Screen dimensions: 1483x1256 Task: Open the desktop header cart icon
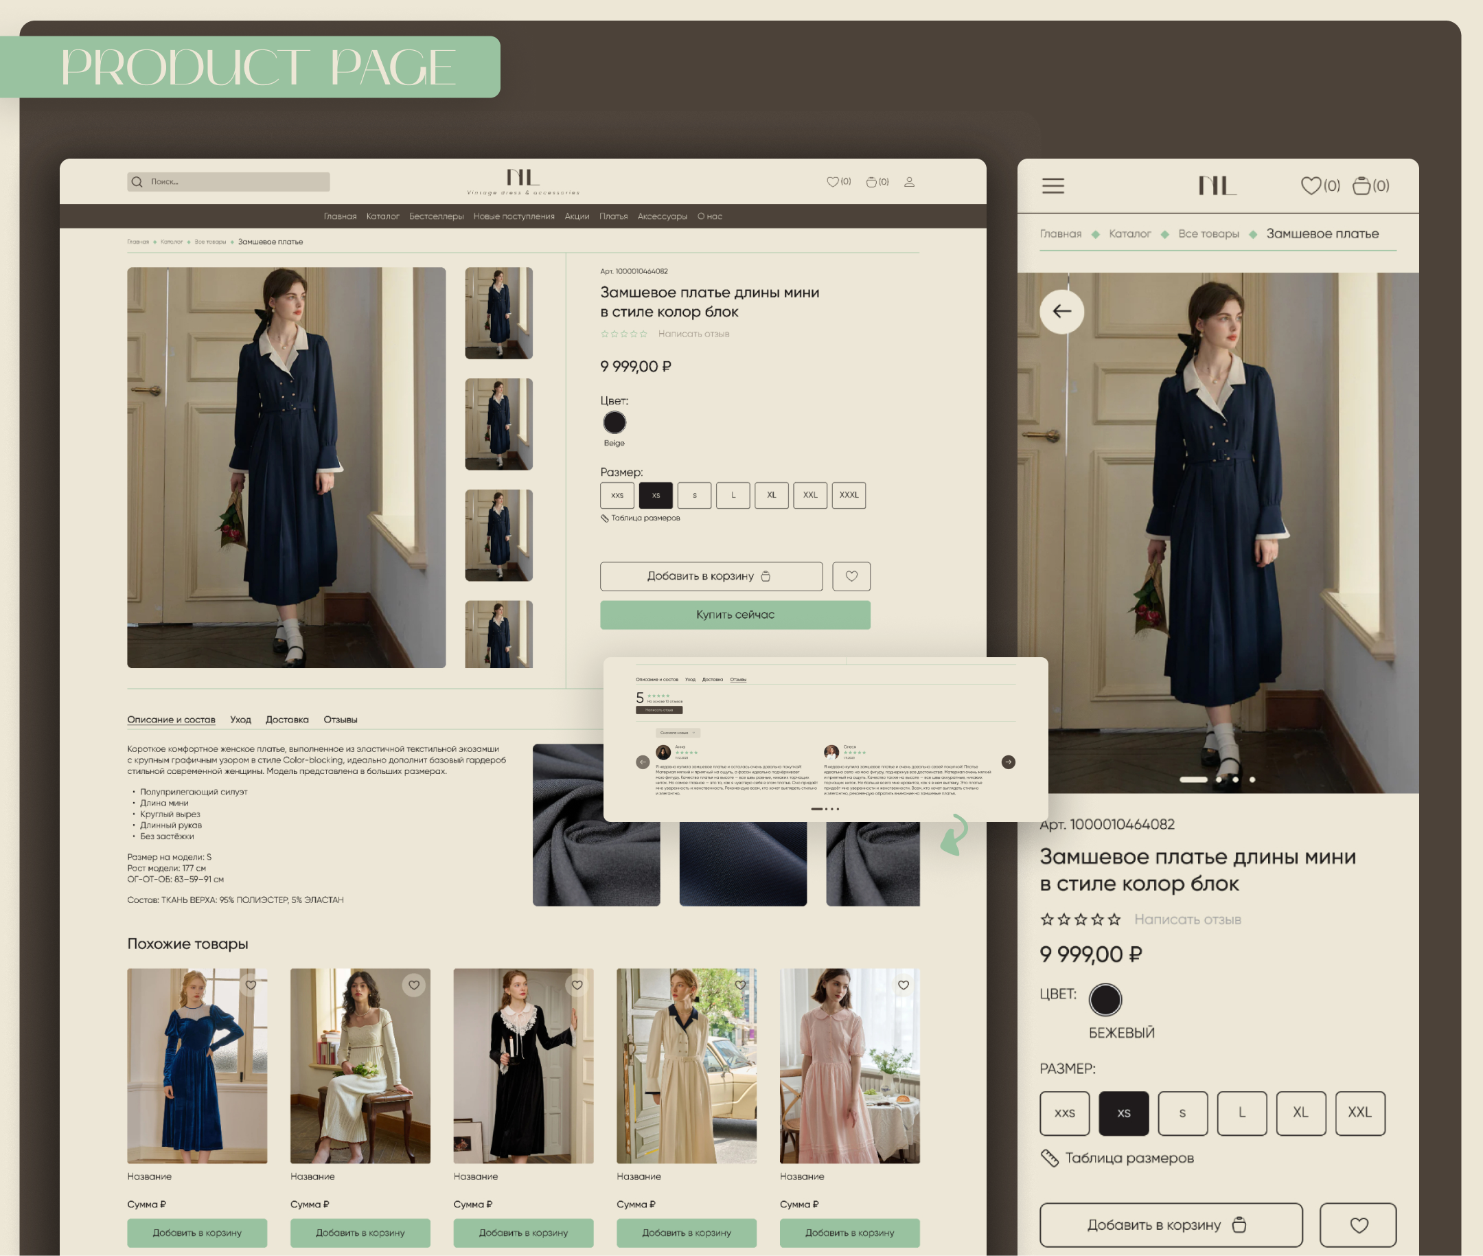pyautogui.click(x=871, y=181)
